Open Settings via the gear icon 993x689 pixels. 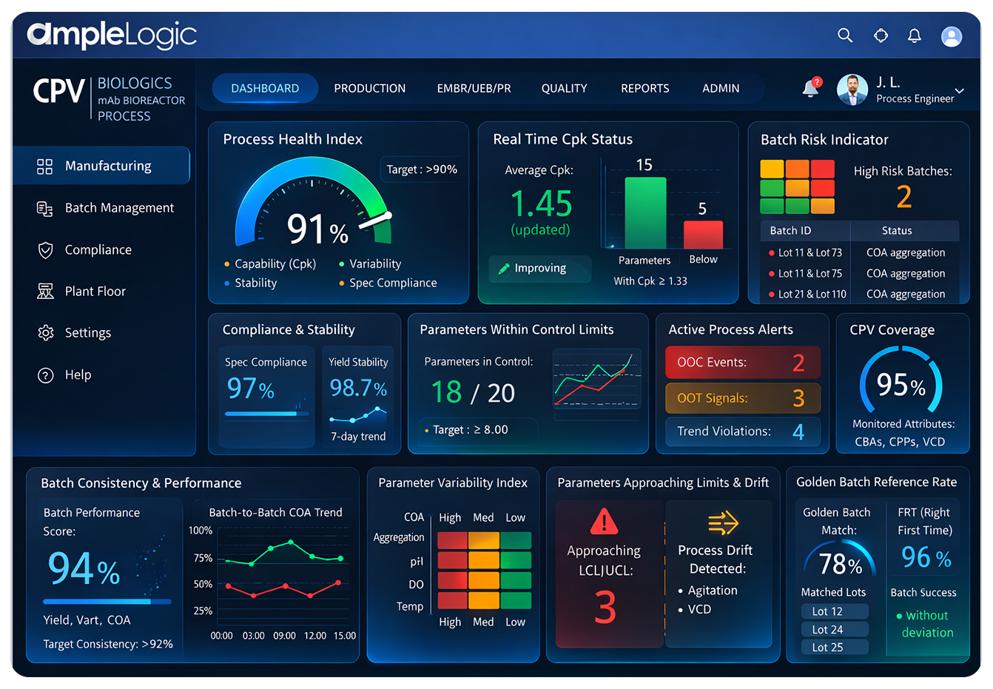pos(46,332)
